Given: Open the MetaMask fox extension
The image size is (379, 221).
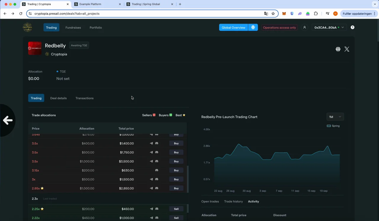Looking at the screenshot, I should point(284,14).
